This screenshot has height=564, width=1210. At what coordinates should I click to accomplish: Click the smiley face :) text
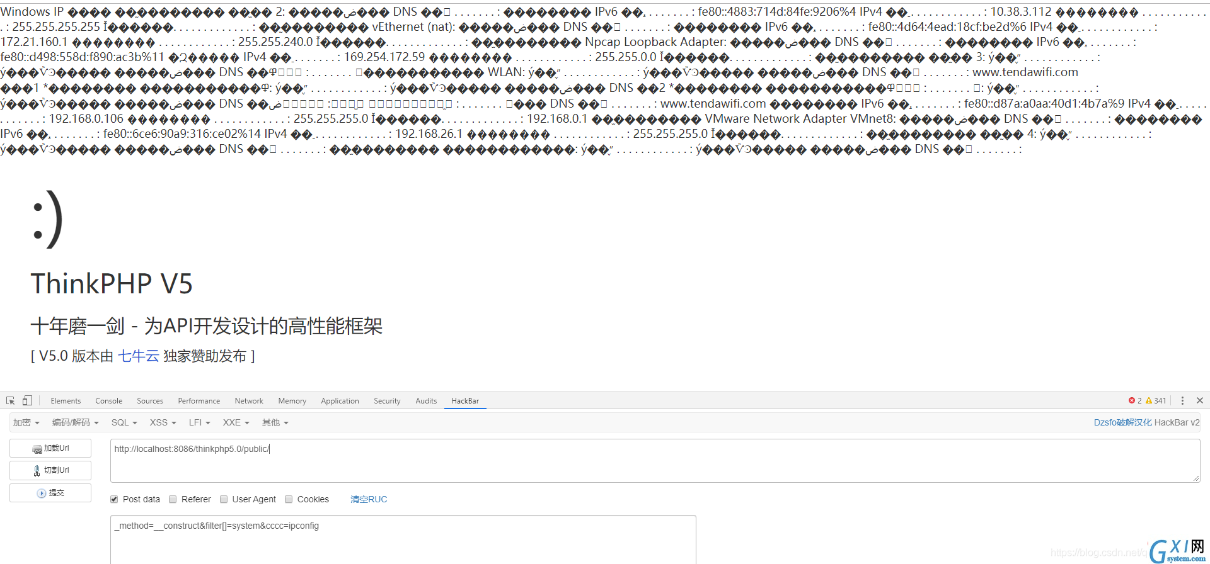point(47,218)
